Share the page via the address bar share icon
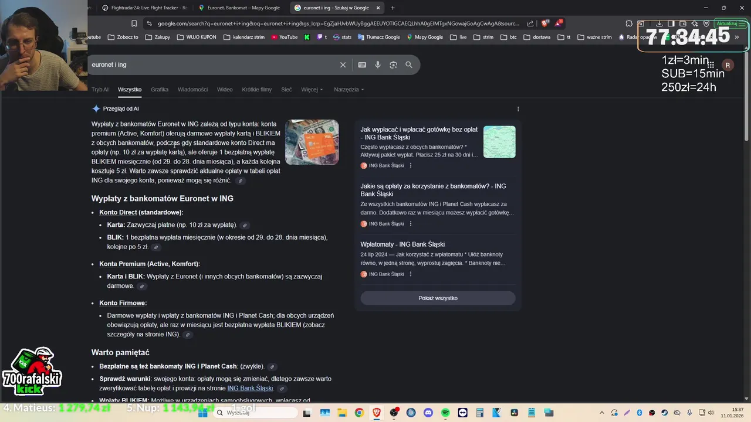The image size is (751, 422). (530, 23)
